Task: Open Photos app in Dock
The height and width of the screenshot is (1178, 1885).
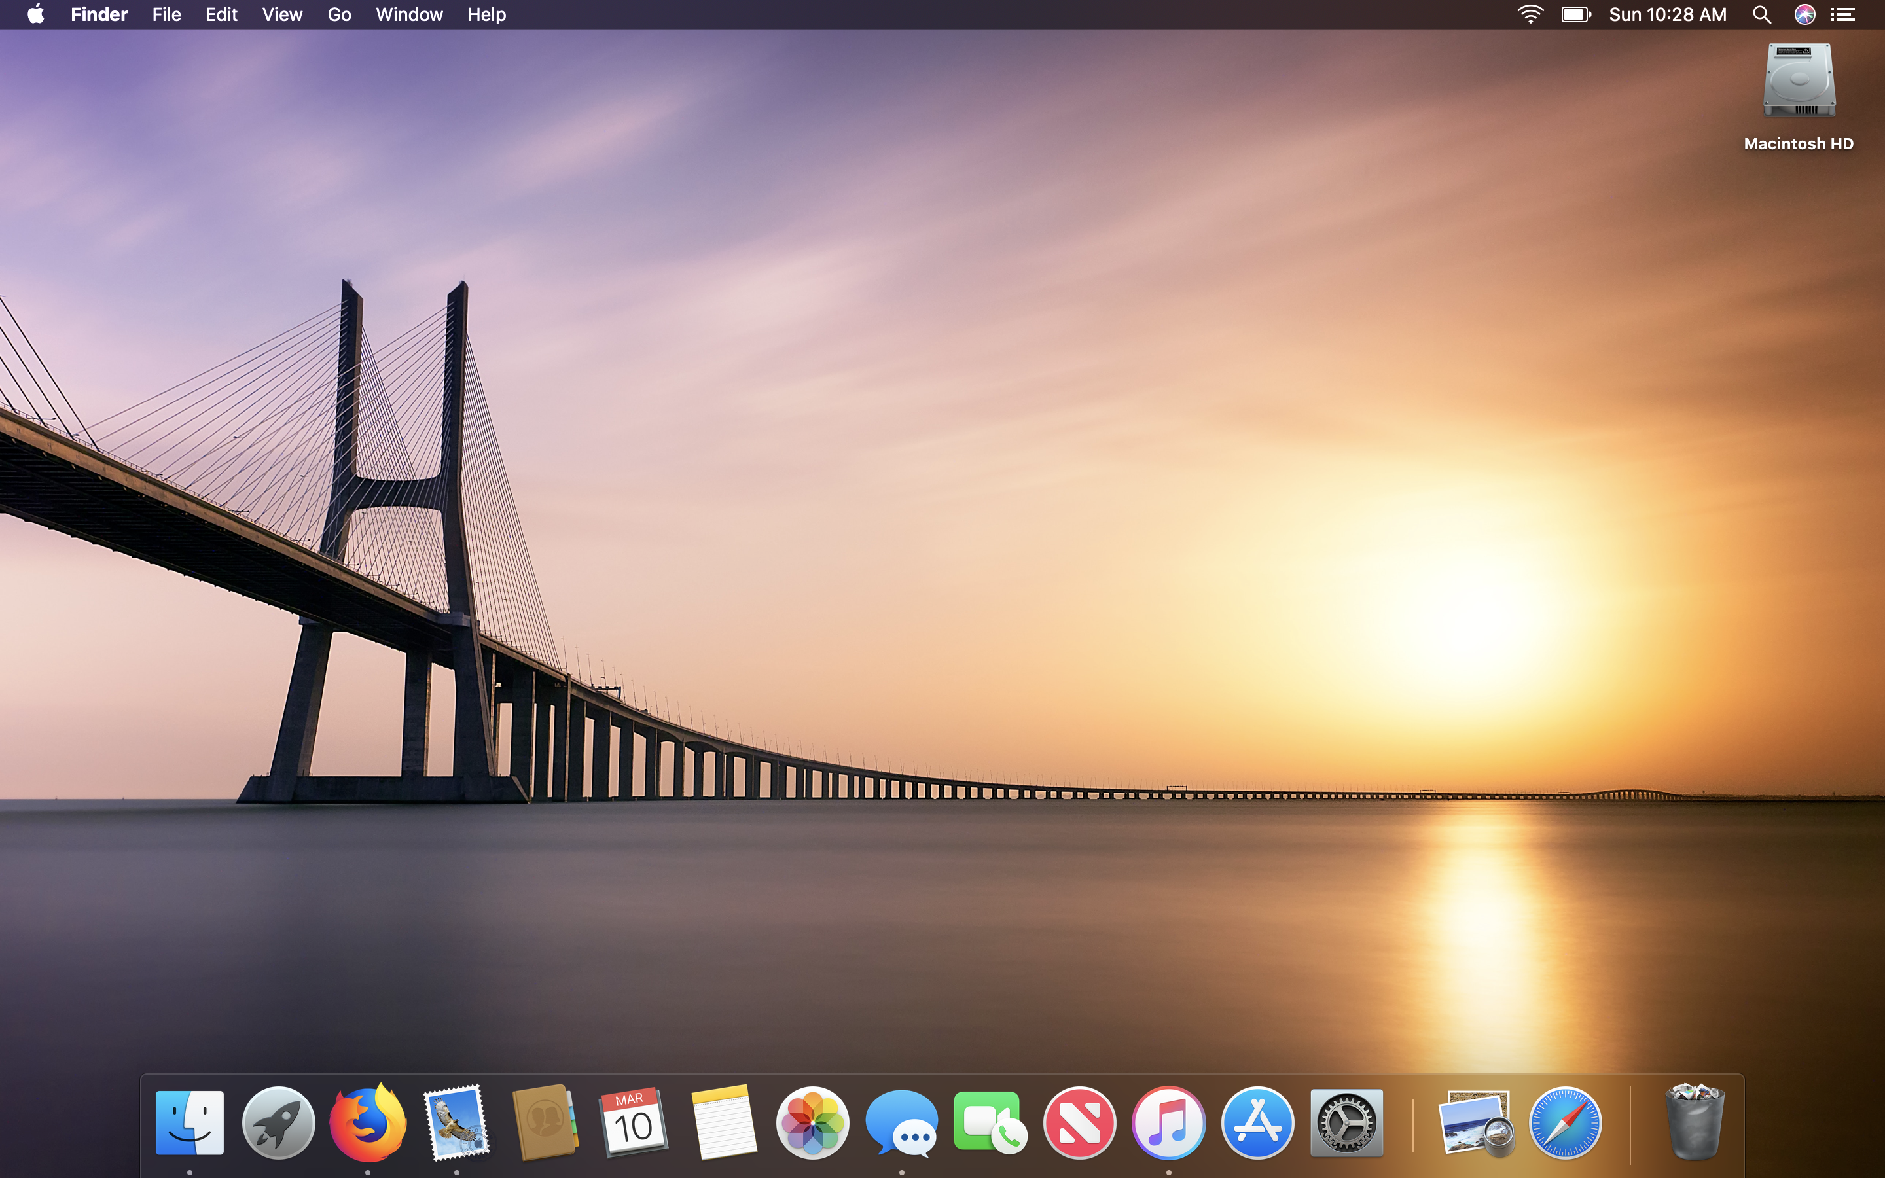Action: [812, 1122]
